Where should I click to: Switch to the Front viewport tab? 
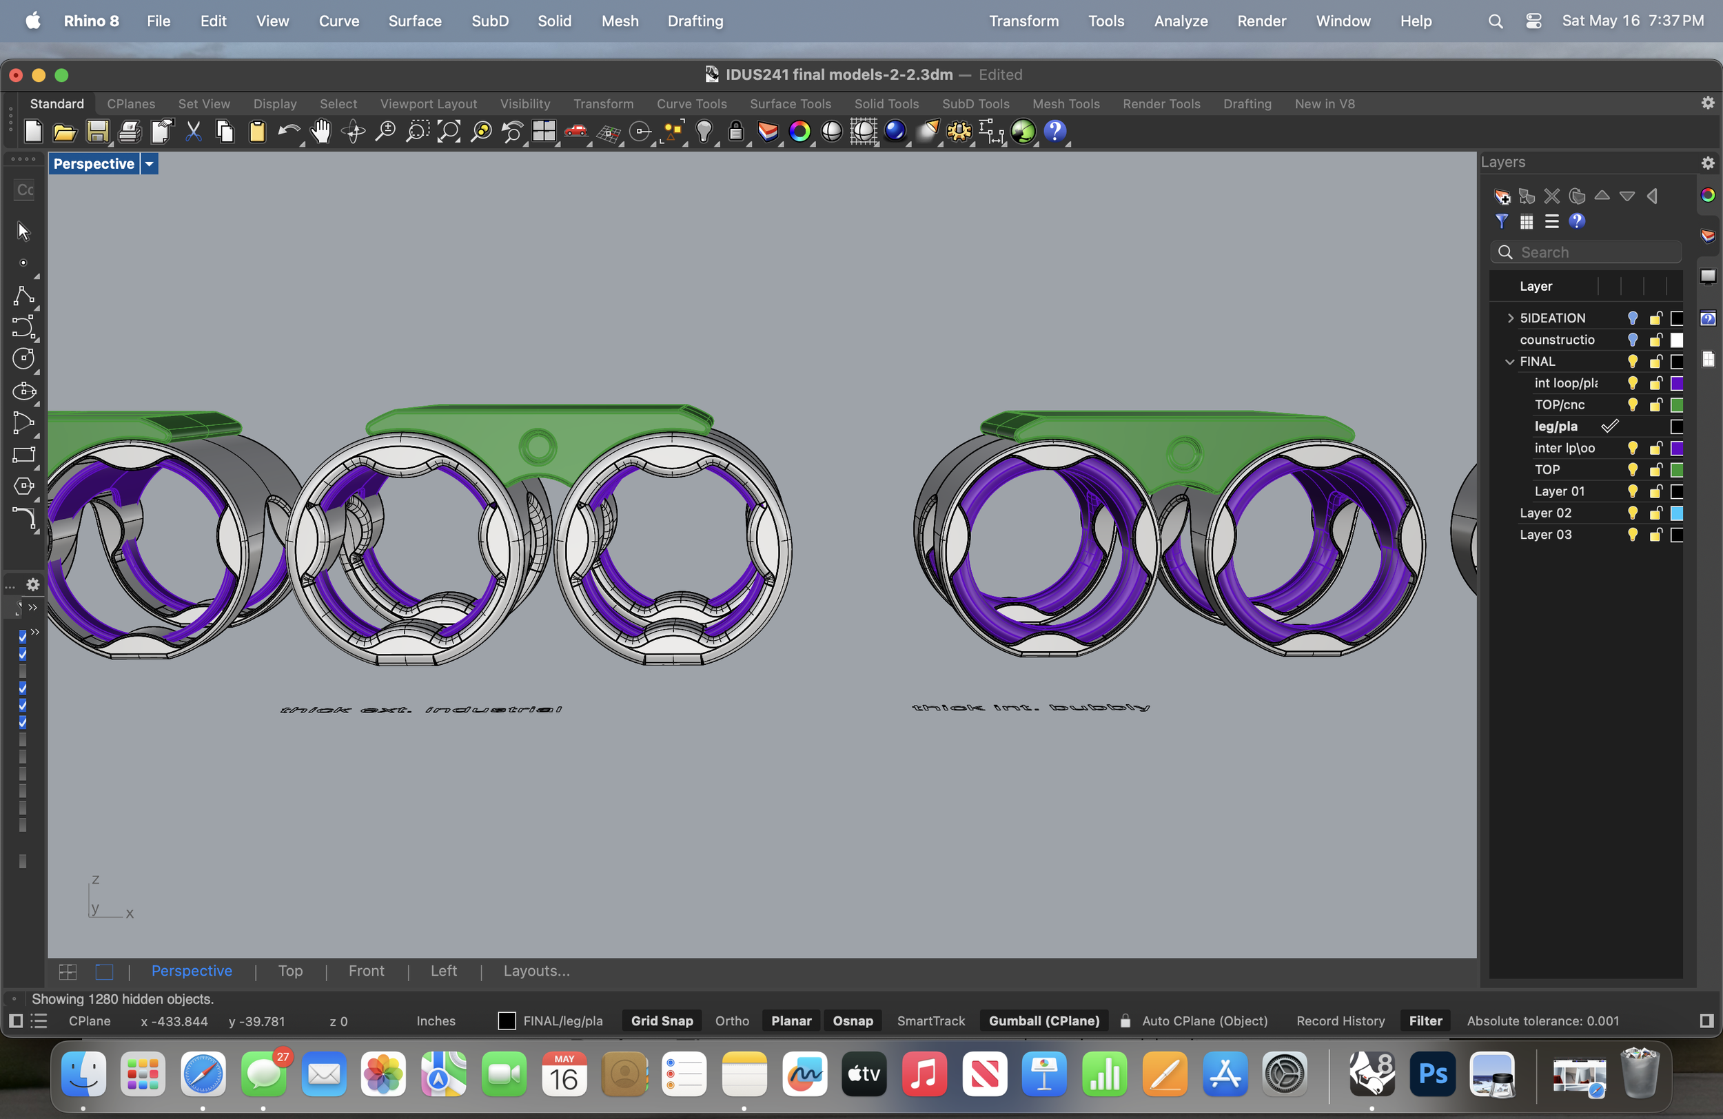click(x=367, y=971)
